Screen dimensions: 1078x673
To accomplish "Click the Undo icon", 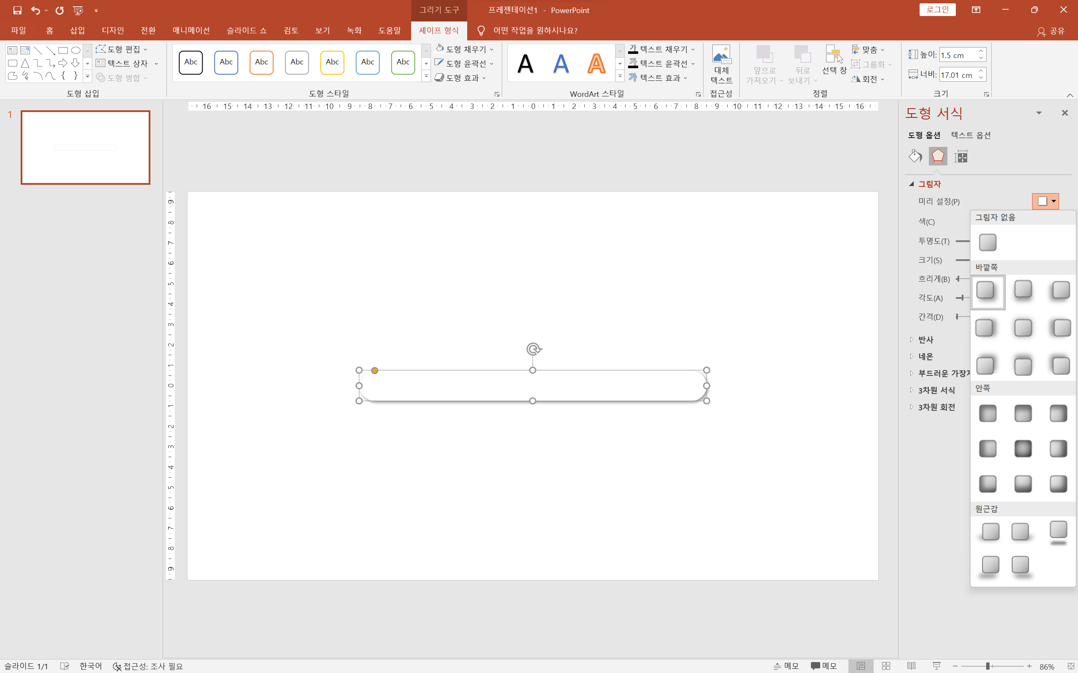I will (x=35, y=10).
